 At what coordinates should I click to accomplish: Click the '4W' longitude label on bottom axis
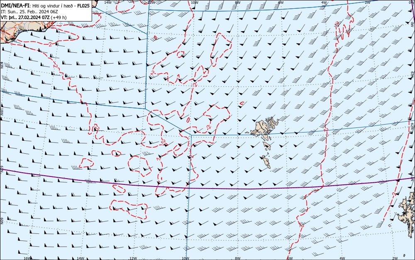click(342, 258)
